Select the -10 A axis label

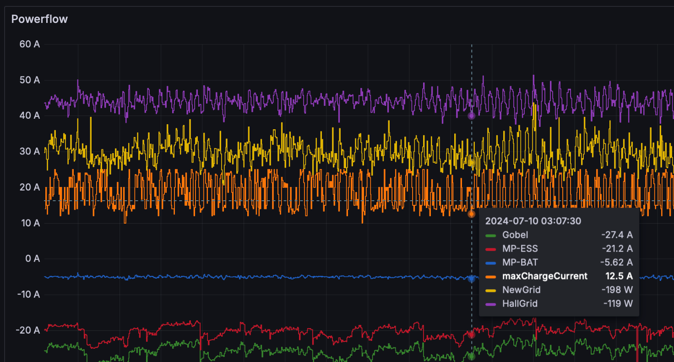click(28, 294)
